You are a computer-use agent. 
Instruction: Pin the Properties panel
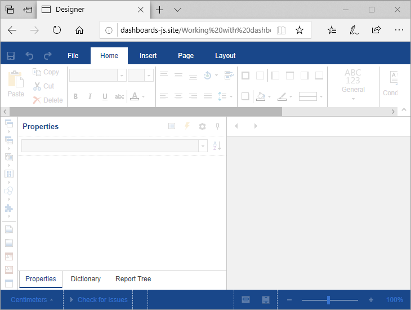218,127
